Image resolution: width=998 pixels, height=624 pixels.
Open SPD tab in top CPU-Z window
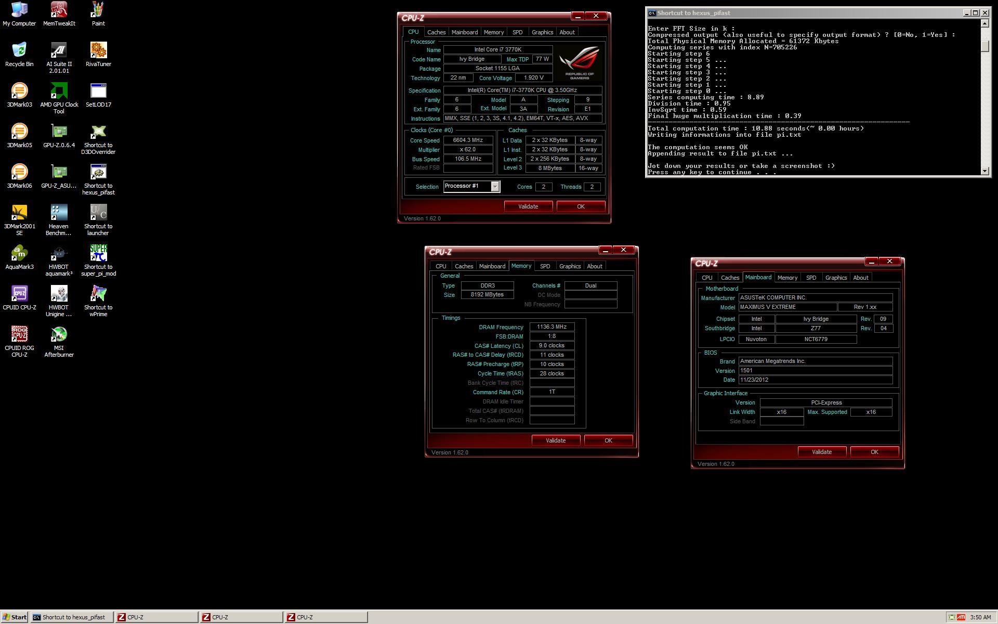click(x=517, y=32)
